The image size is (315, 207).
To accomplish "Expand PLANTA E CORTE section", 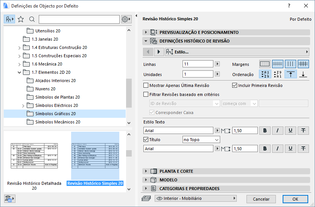I will (x=146, y=171).
